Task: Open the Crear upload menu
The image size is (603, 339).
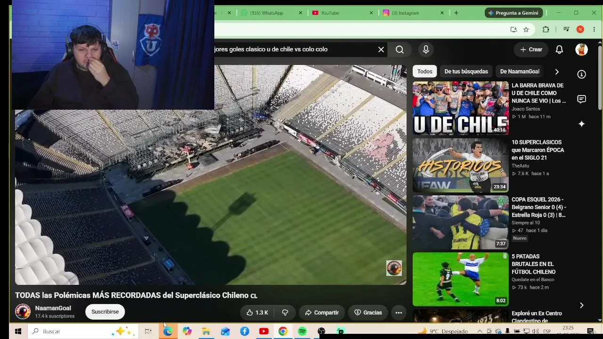Action: pos(531,49)
